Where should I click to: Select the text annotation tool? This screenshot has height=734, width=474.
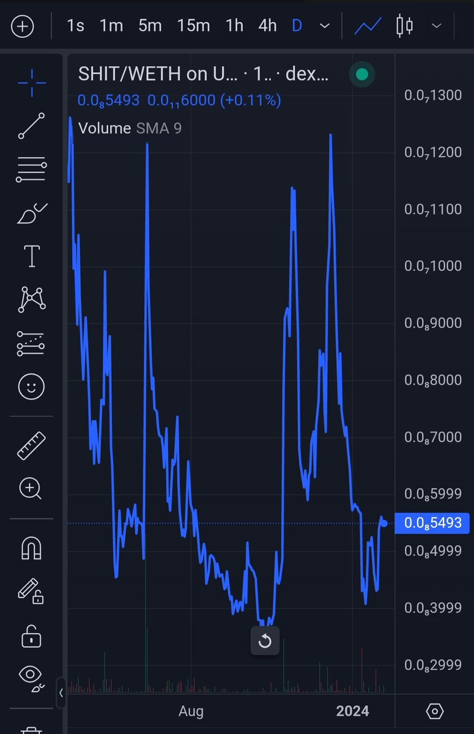coord(31,256)
